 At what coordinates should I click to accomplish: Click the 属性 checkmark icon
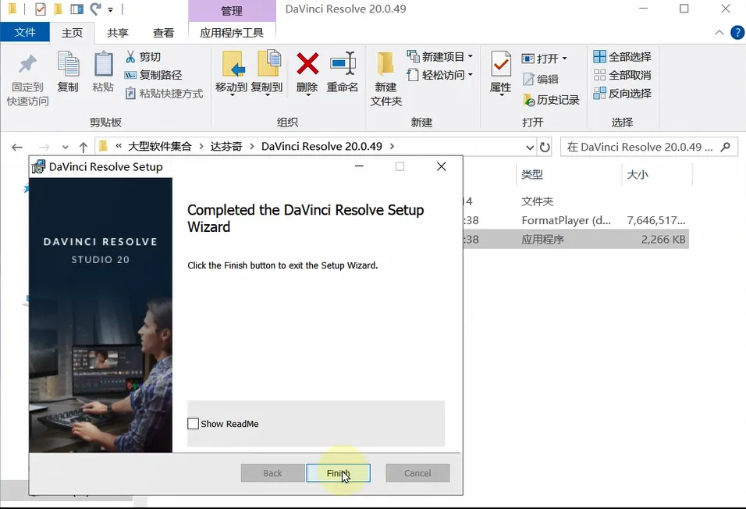click(x=500, y=64)
